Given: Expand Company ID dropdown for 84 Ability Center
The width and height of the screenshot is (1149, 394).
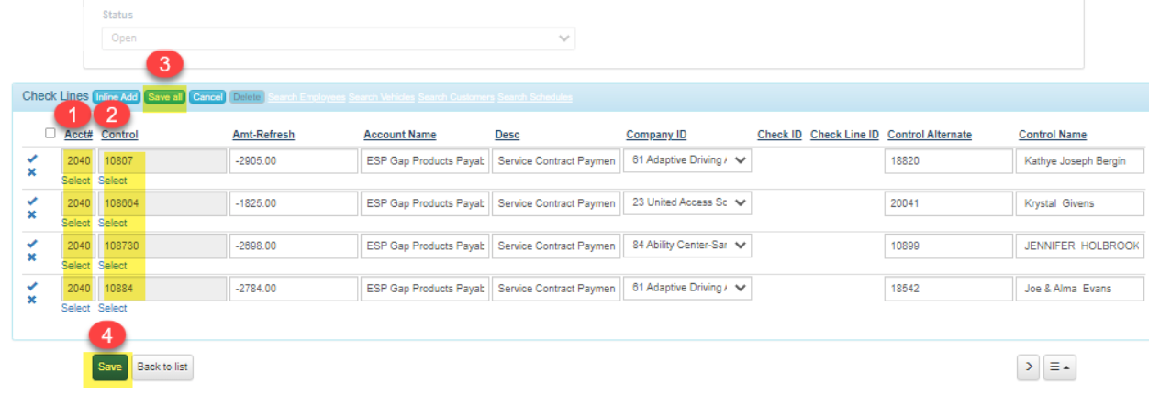Looking at the screenshot, I should coord(686,246).
